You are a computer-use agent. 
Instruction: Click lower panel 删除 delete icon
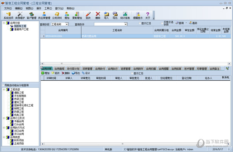[x=66, y=73]
